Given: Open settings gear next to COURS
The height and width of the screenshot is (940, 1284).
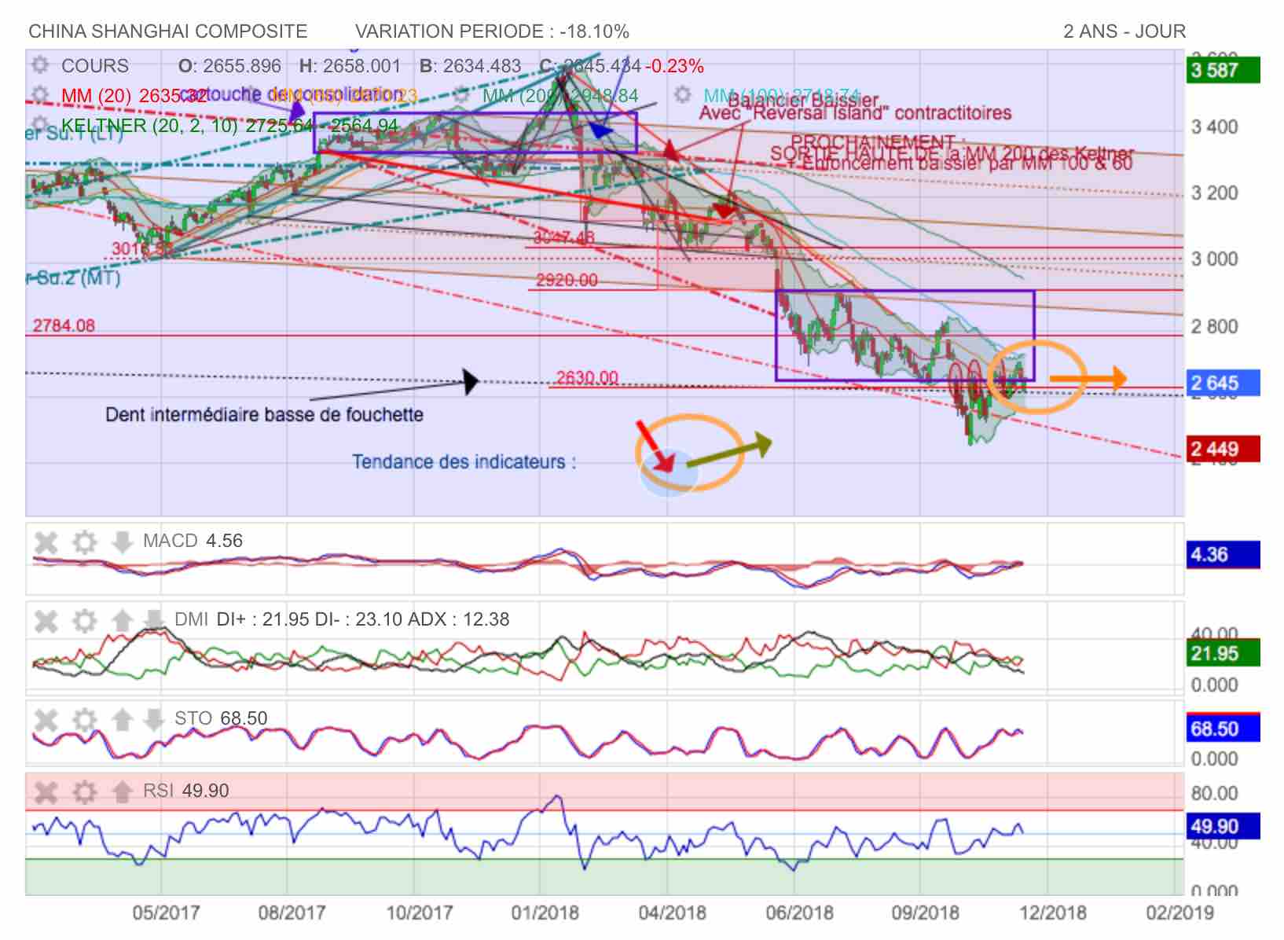Looking at the screenshot, I should (40, 65).
